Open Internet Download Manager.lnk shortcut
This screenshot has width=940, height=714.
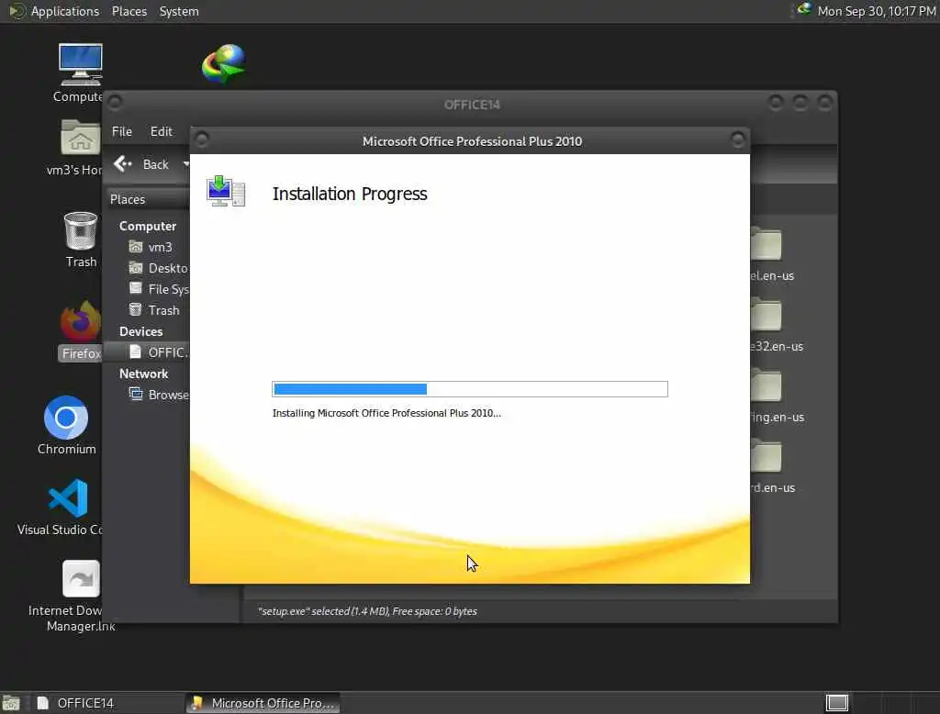81,578
